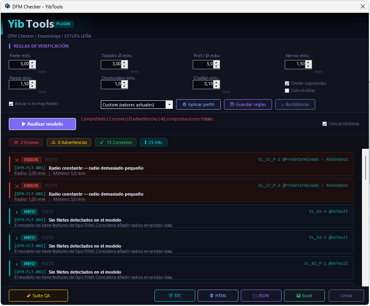Image resolution: width=370 pixels, height=306 pixels.
Task: Click the results list scrollbar thumb
Action: point(366,168)
